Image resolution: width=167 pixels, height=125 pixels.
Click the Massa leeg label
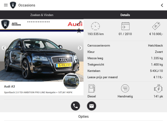point(95,58)
